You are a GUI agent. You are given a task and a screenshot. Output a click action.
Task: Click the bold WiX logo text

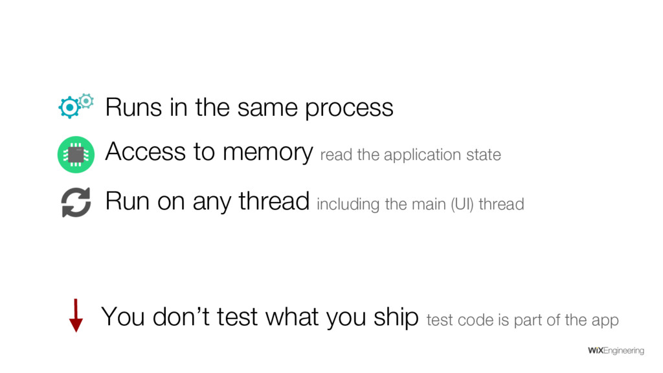(595, 351)
